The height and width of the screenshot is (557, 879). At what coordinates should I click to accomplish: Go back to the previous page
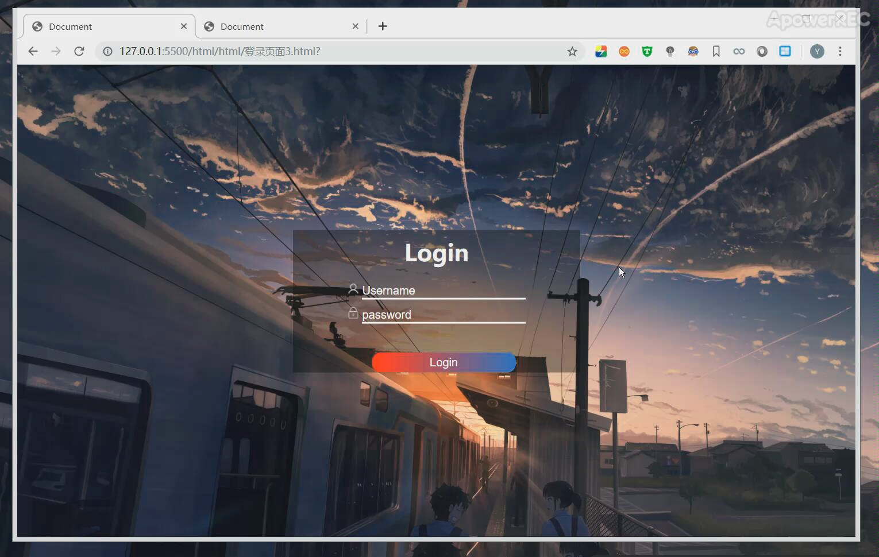33,51
